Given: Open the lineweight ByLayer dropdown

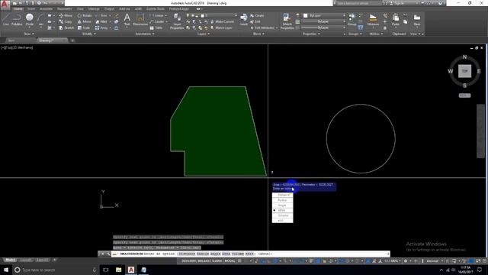Looking at the screenshot, I should pos(324,21).
